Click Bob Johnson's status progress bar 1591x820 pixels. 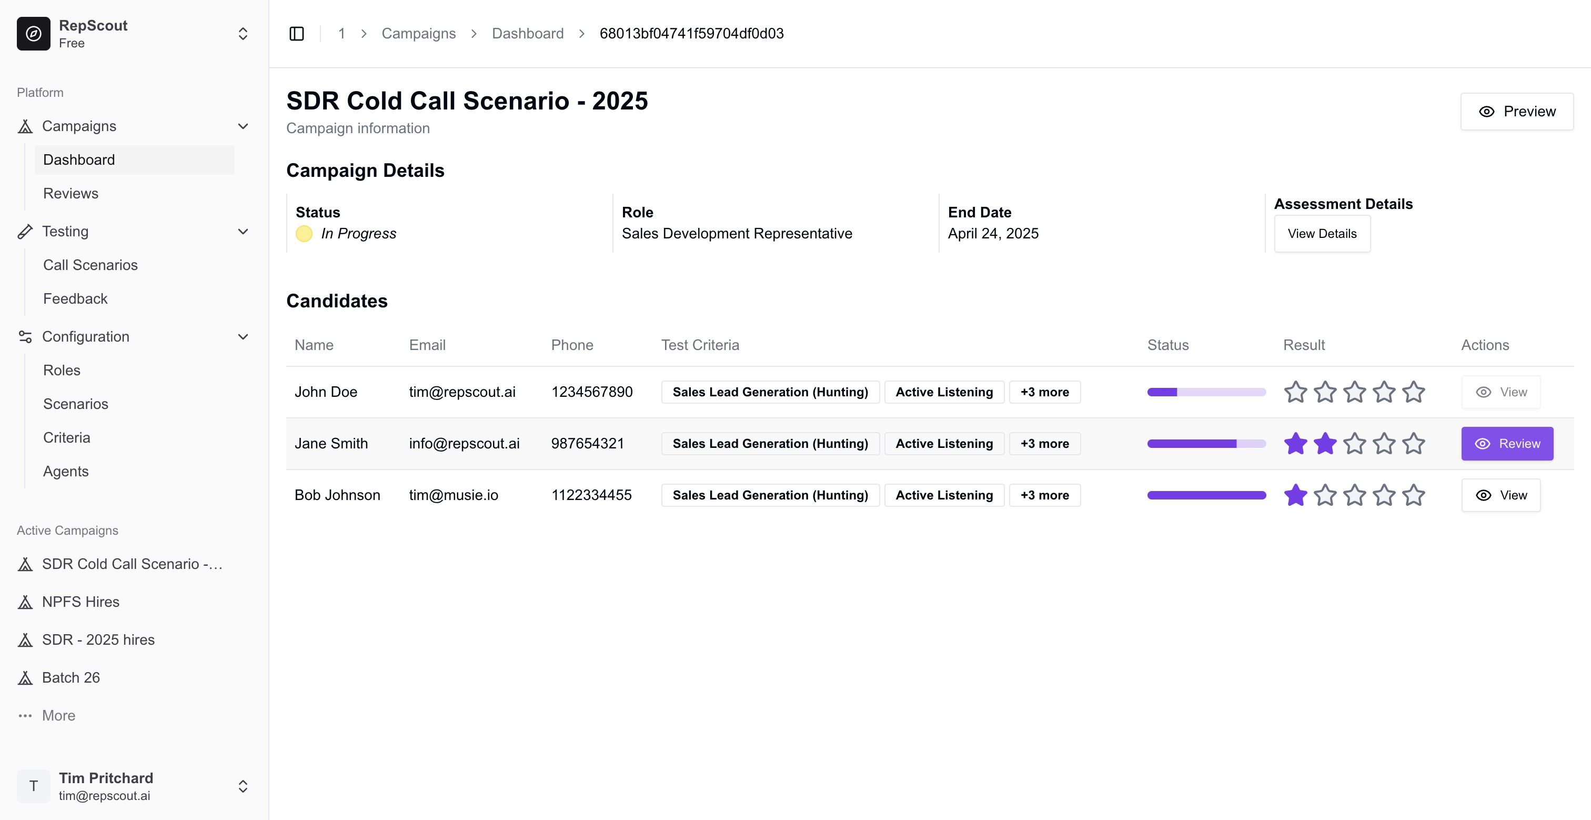[1207, 495]
